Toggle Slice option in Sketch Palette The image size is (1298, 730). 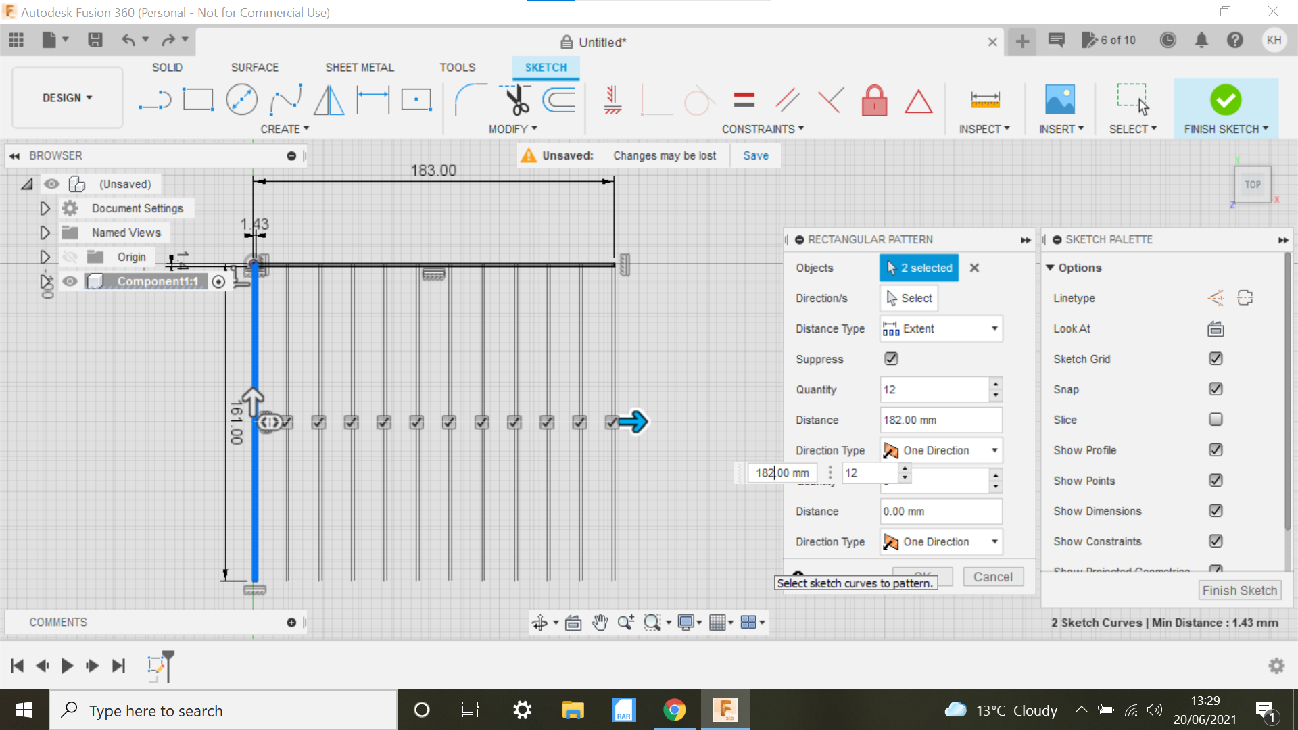pyautogui.click(x=1214, y=419)
